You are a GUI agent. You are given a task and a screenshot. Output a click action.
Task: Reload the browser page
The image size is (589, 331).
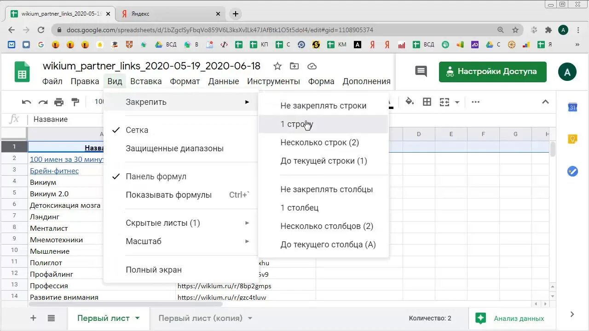click(x=41, y=30)
